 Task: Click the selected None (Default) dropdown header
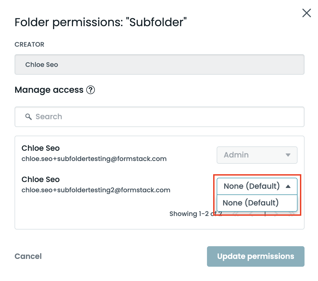251,186
